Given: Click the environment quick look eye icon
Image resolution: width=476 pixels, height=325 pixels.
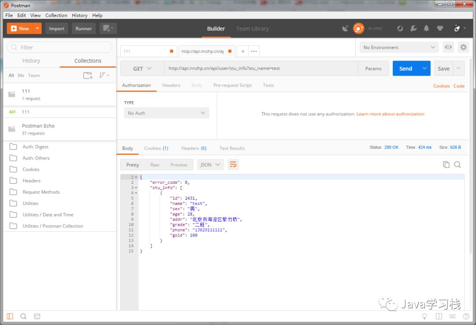Looking at the screenshot, I should tap(448, 47).
